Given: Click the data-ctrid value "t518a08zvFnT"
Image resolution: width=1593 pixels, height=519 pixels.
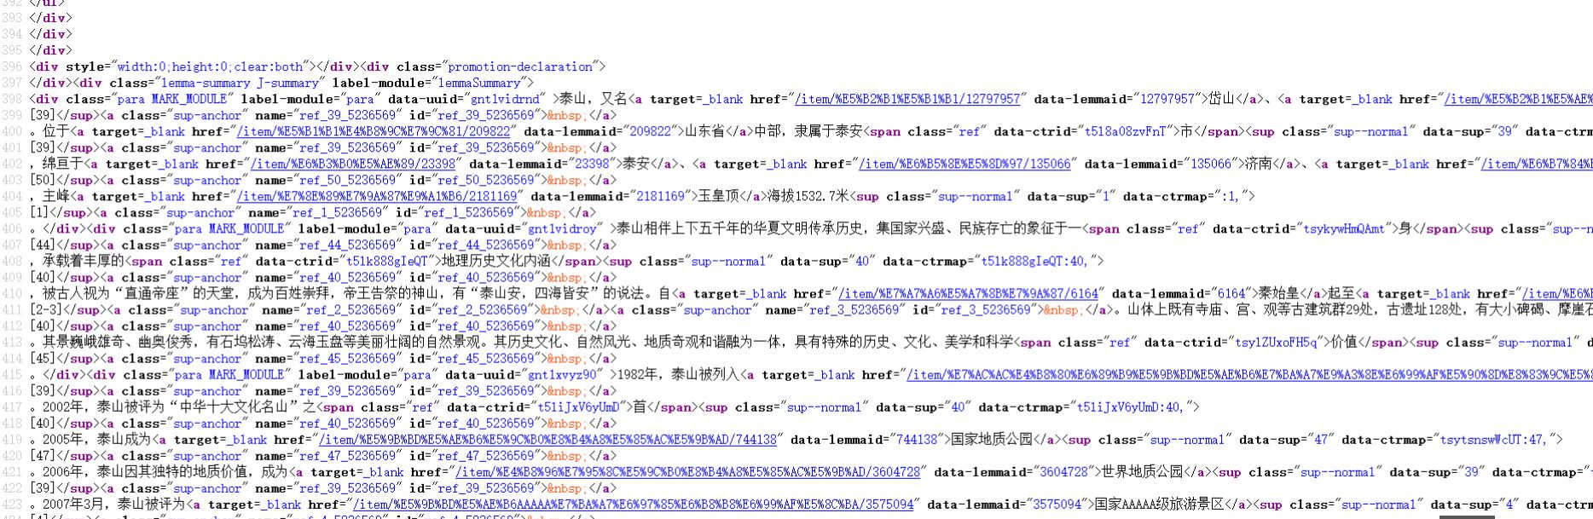Looking at the screenshot, I should (x=1125, y=131).
